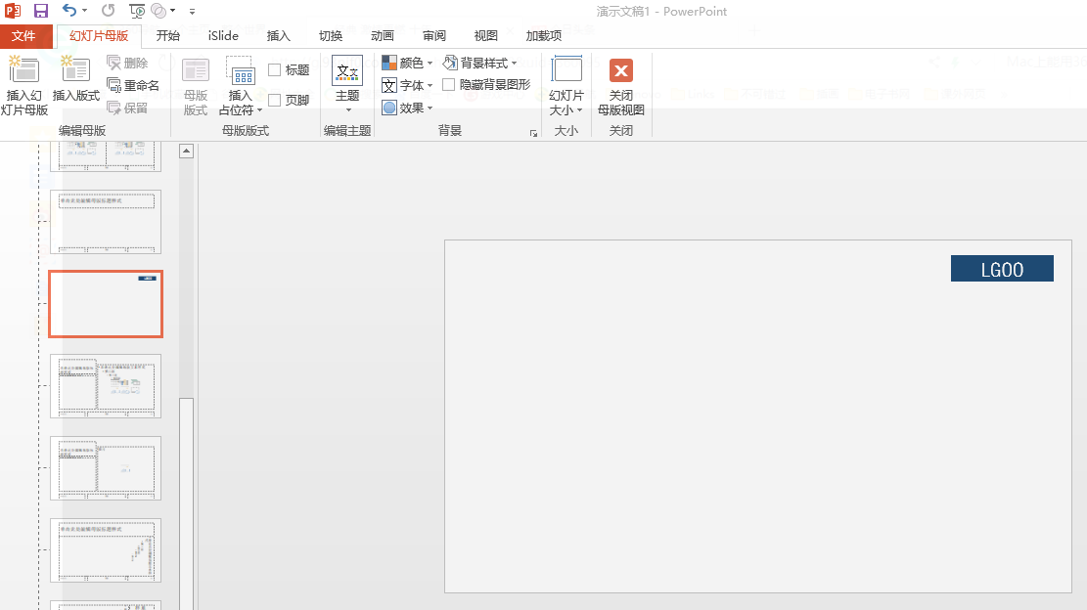Select the selected blank LGOO layout thumbnail
This screenshot has height=610, width=1087.
(x=106, y=304)
